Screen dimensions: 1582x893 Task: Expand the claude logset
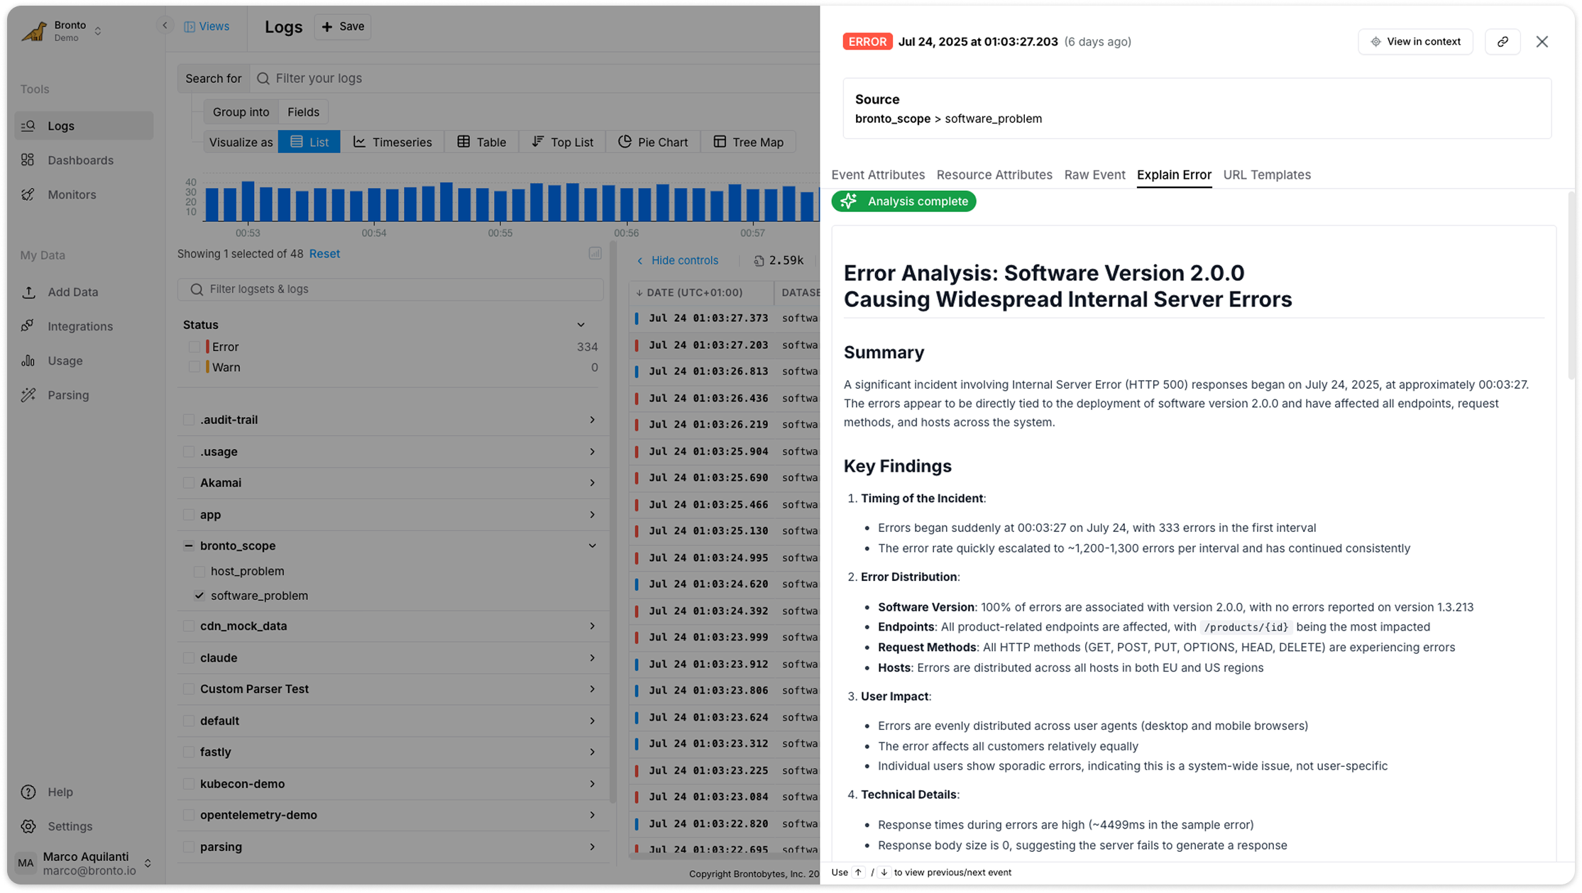[592, 658]
